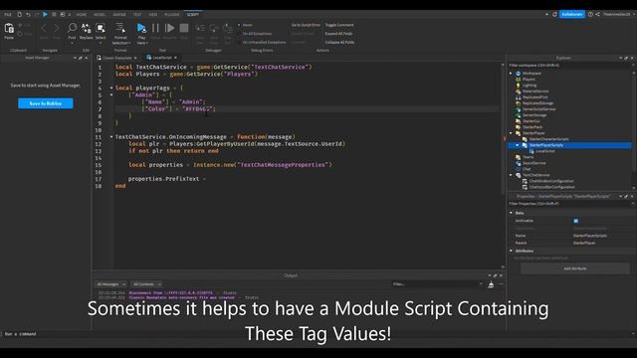Image resolution: width=637 pixels, height=358 pixels.
Task: Click the Collaborate button
Action: 572,14
